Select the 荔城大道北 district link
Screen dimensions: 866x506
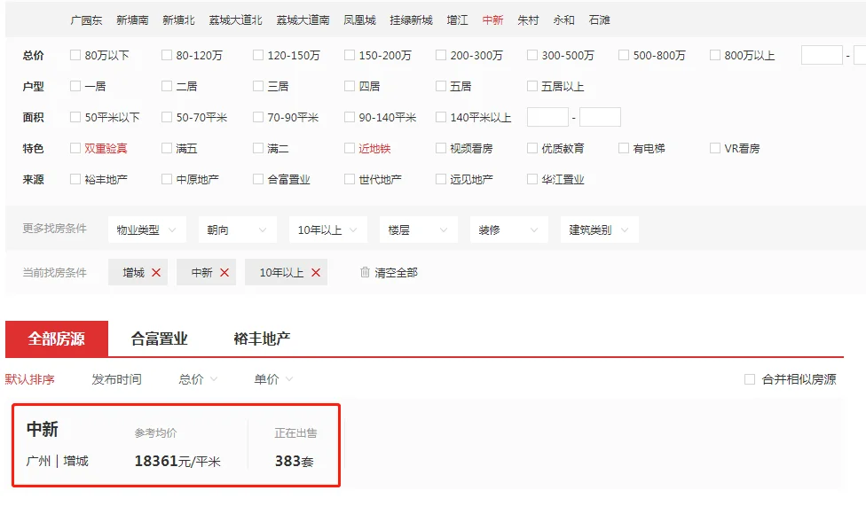235,19
